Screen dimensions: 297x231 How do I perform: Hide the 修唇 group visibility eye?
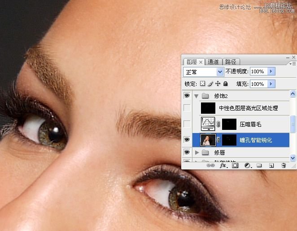[x=187, y=152]
